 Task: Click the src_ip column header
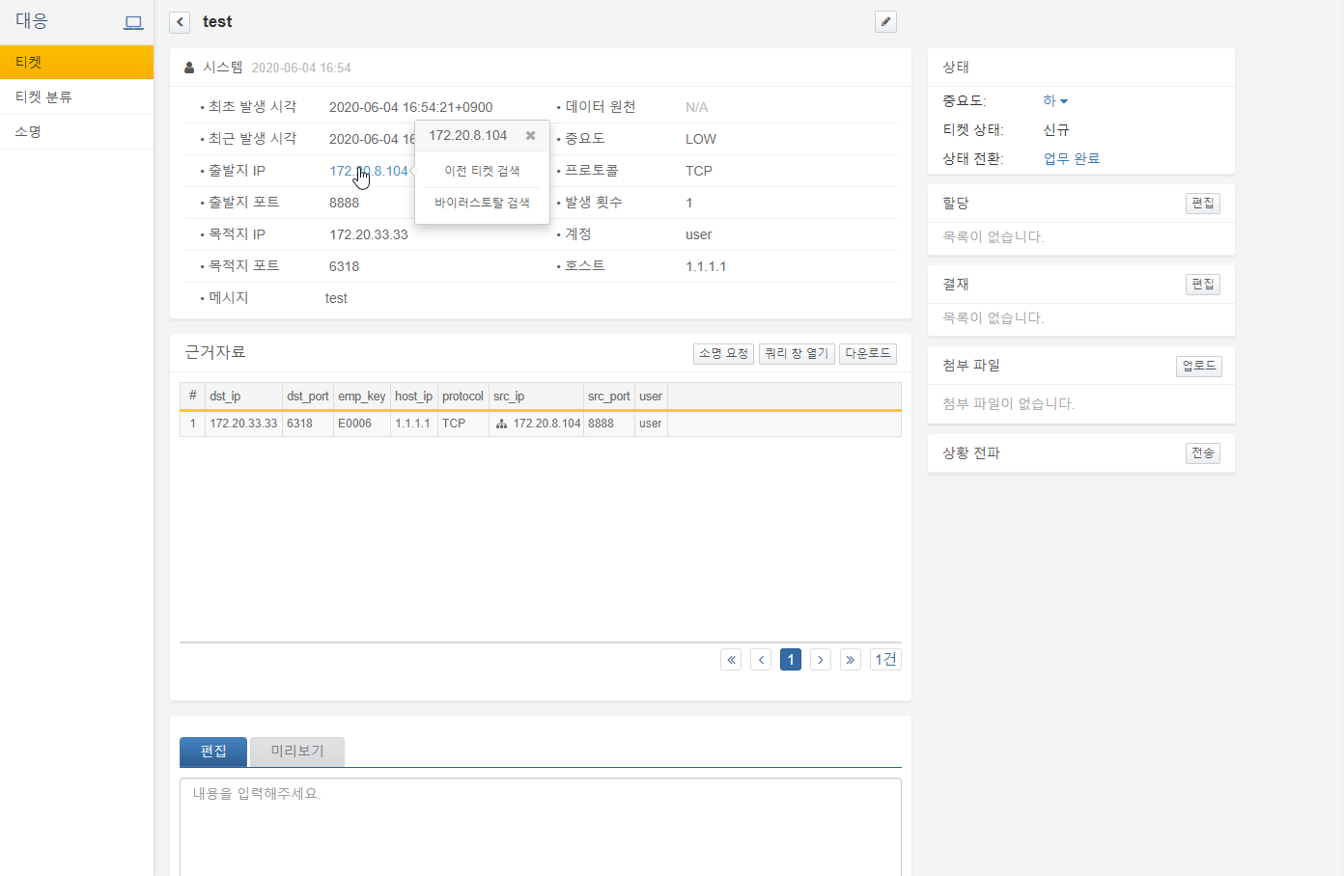point(536,397)
